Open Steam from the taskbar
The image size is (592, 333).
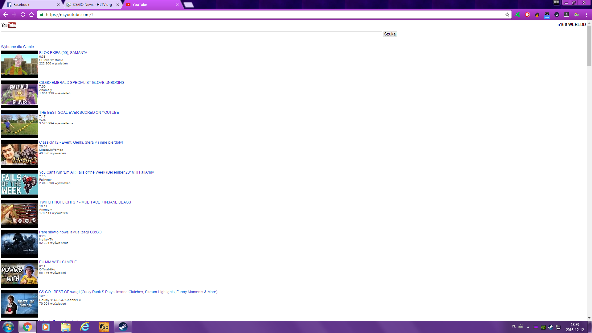point(123,327)
